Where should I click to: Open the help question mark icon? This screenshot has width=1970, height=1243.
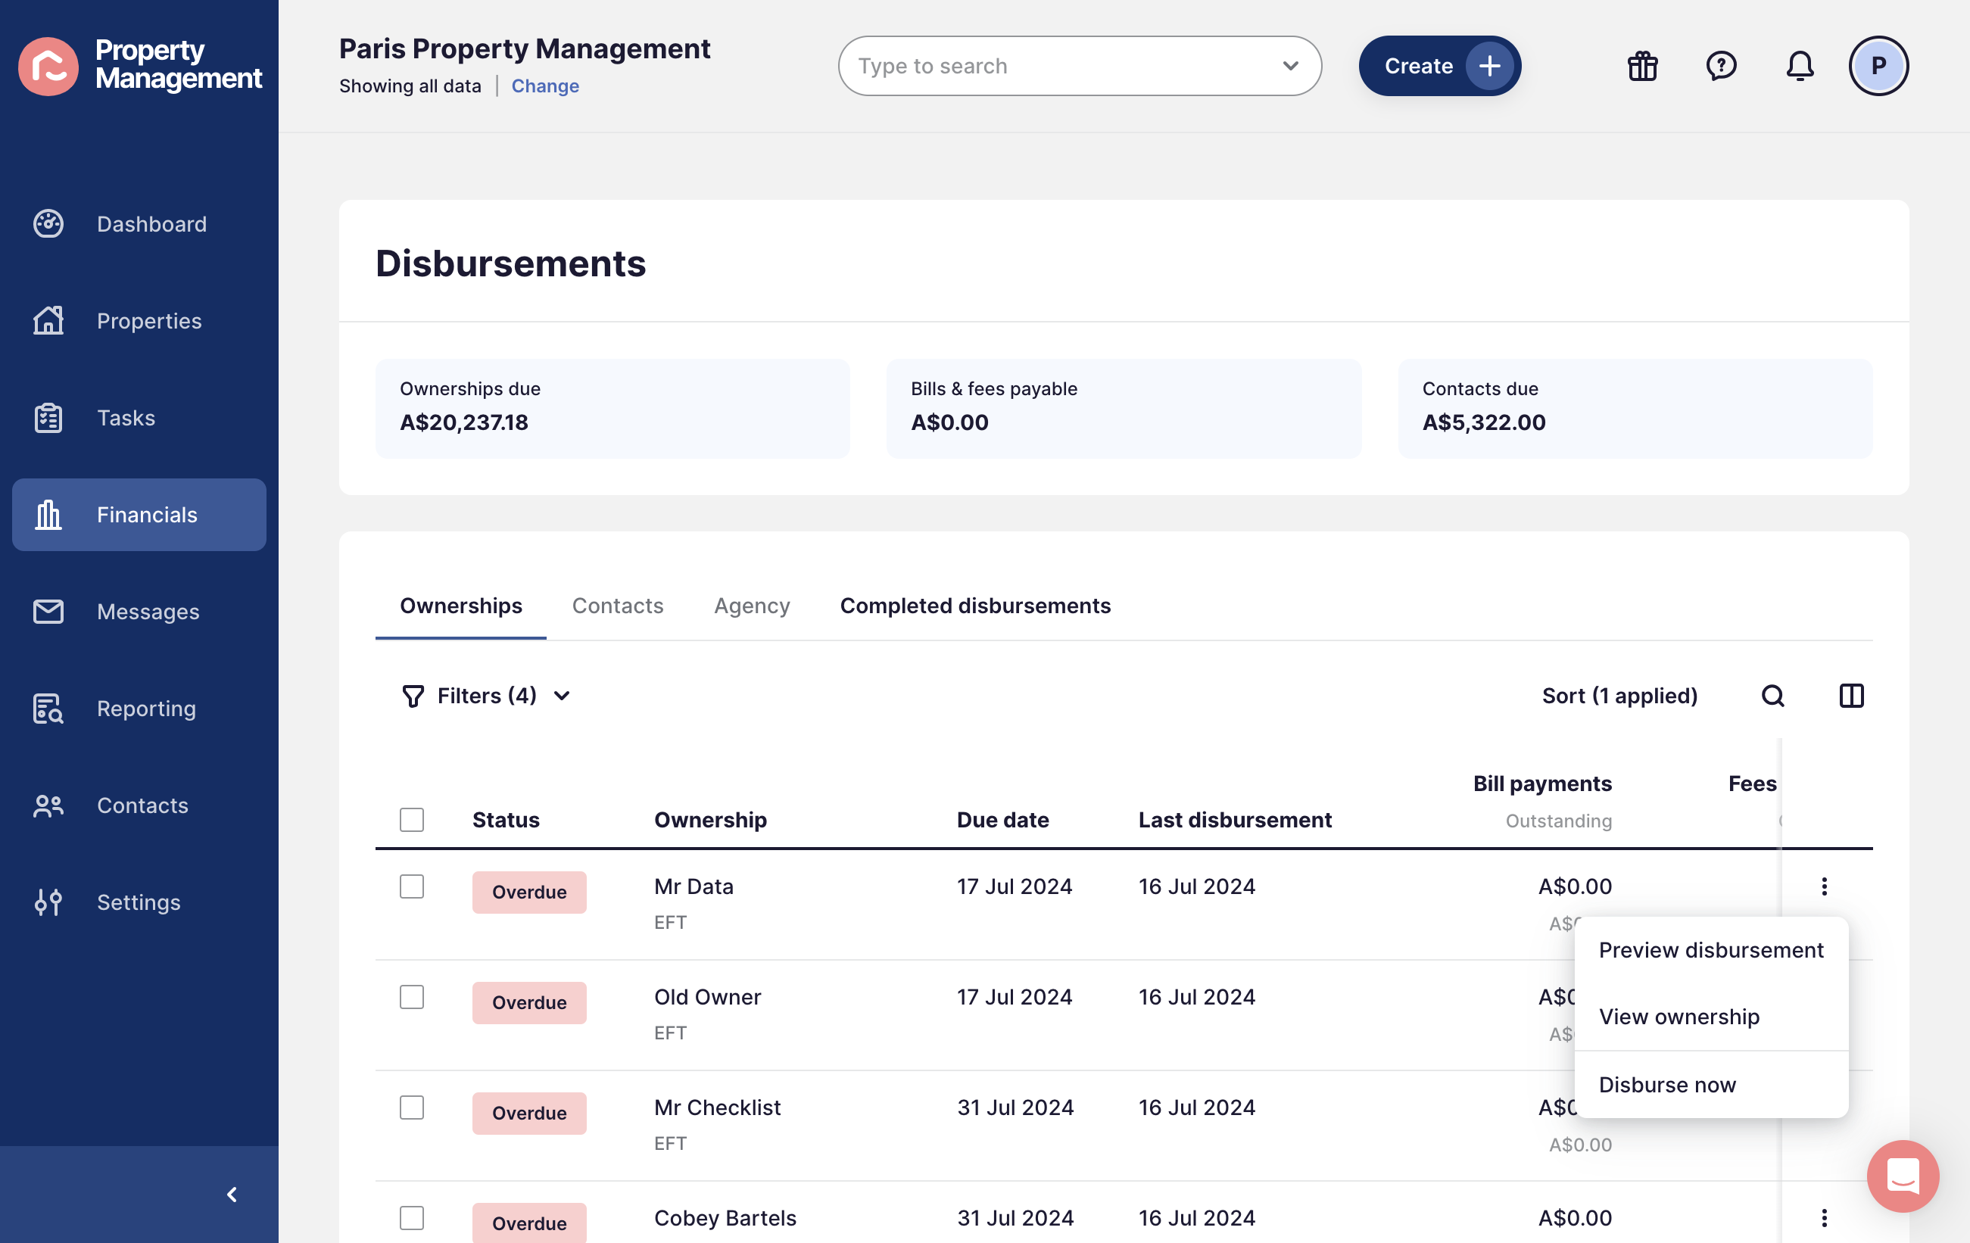coord(1720,65)
